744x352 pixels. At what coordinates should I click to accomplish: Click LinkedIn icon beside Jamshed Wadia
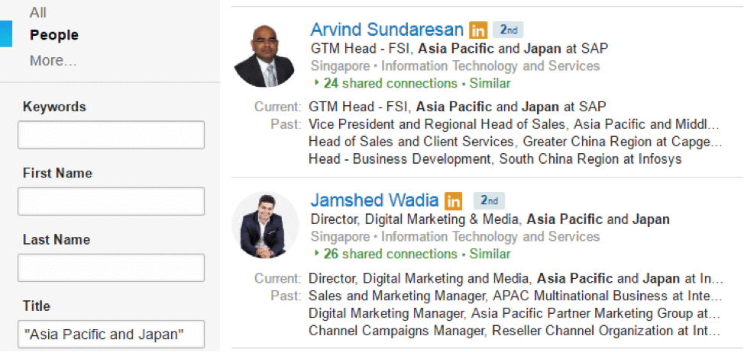point(454,201)
